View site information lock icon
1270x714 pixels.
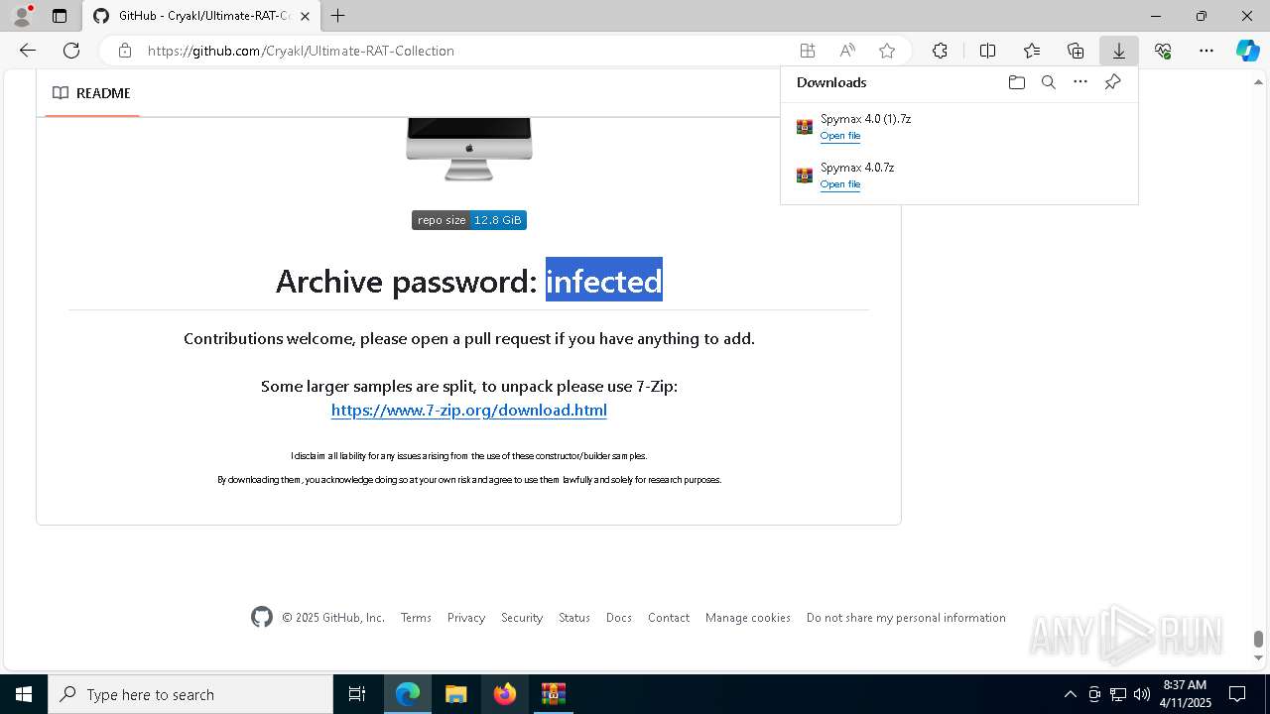tap(124, 51)
